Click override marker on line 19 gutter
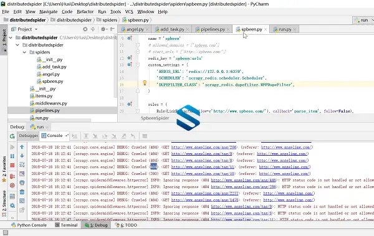 tap(130, 104)
